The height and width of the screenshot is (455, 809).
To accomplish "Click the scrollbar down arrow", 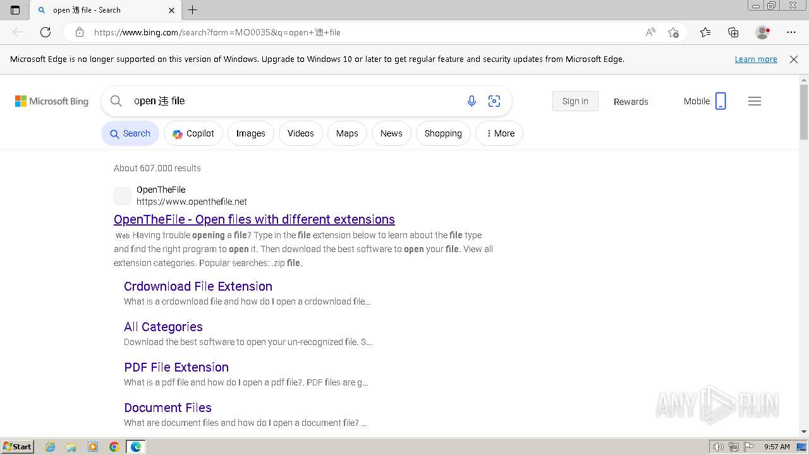I will pyautogui.click(x=804, y=432).
